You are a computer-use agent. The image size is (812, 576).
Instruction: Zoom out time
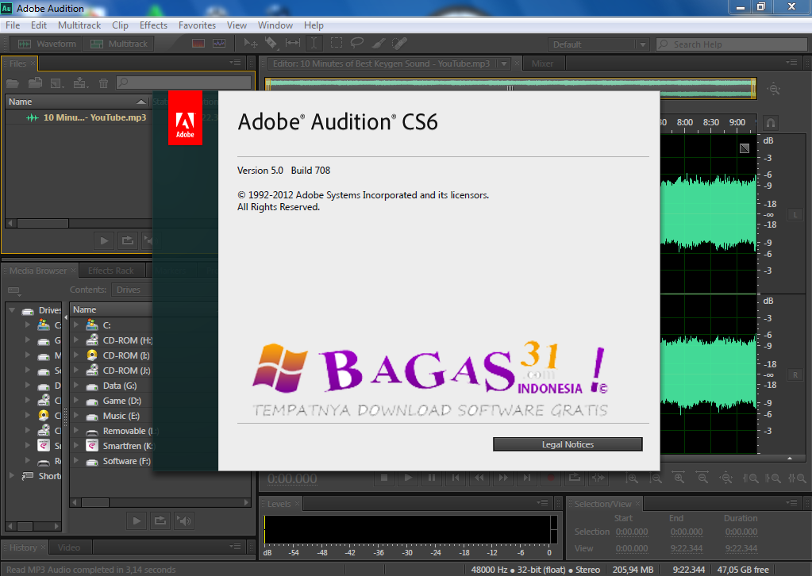pos(702,478)
